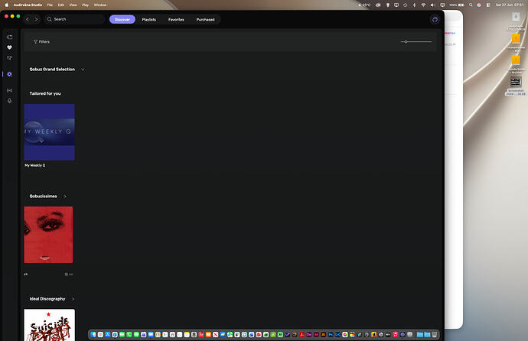Switch to the Discover tab

click(122, 20)
